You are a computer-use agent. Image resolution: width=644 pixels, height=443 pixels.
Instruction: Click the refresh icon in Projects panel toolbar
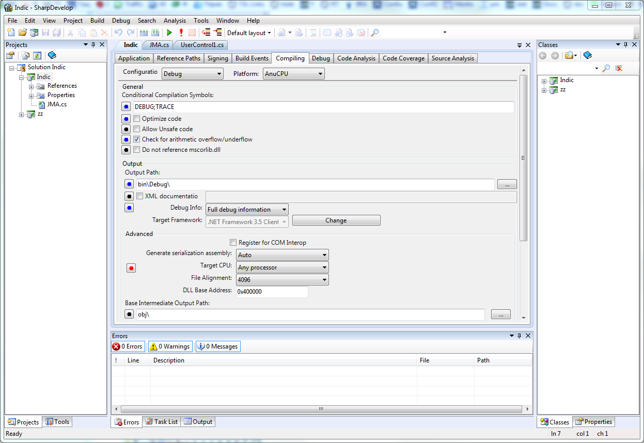(37, 55)
